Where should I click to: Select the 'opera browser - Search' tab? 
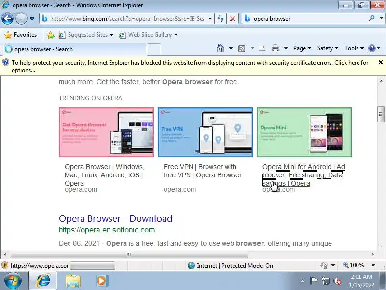pos(75,49)
